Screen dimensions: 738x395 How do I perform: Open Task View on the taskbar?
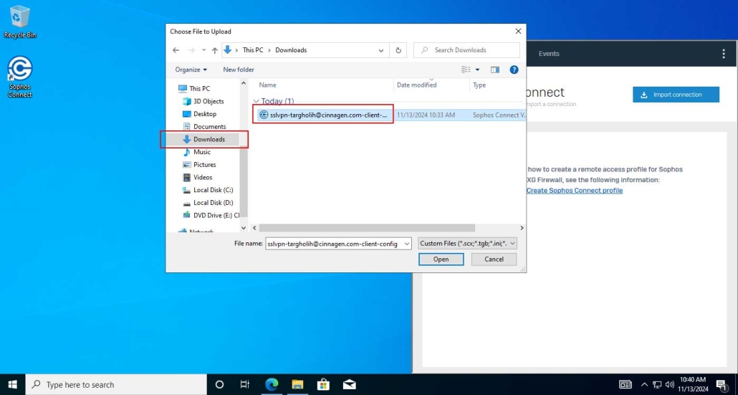click(x=245, y=385)
